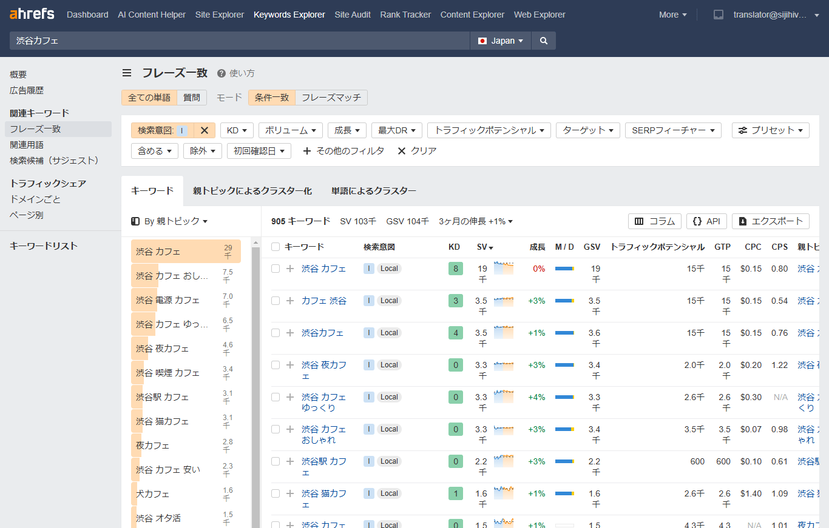
Task: Check the 渋谷 夜カフェ row checkbox
Action: (275, 364)
